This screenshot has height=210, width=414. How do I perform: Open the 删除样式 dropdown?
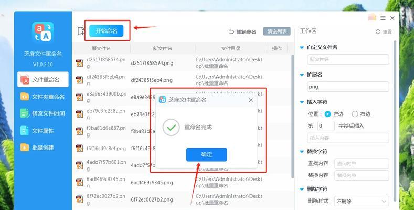[x=362, y=201]
